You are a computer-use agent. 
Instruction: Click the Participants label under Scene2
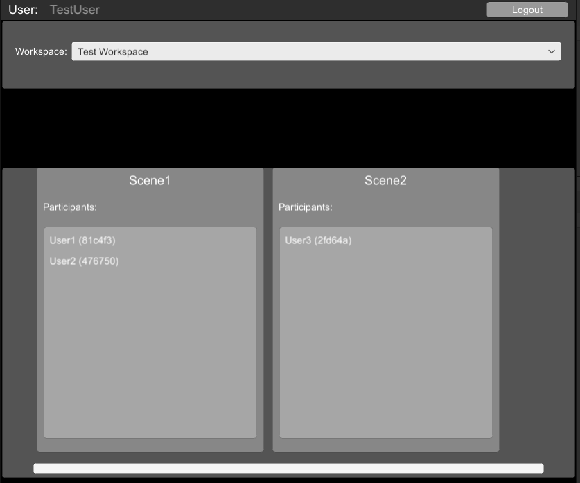(x=306, y=207)
